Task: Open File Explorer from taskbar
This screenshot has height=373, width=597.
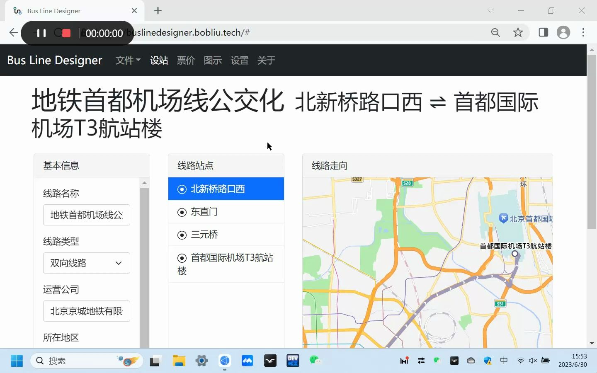Action: (x=179, y=361)
